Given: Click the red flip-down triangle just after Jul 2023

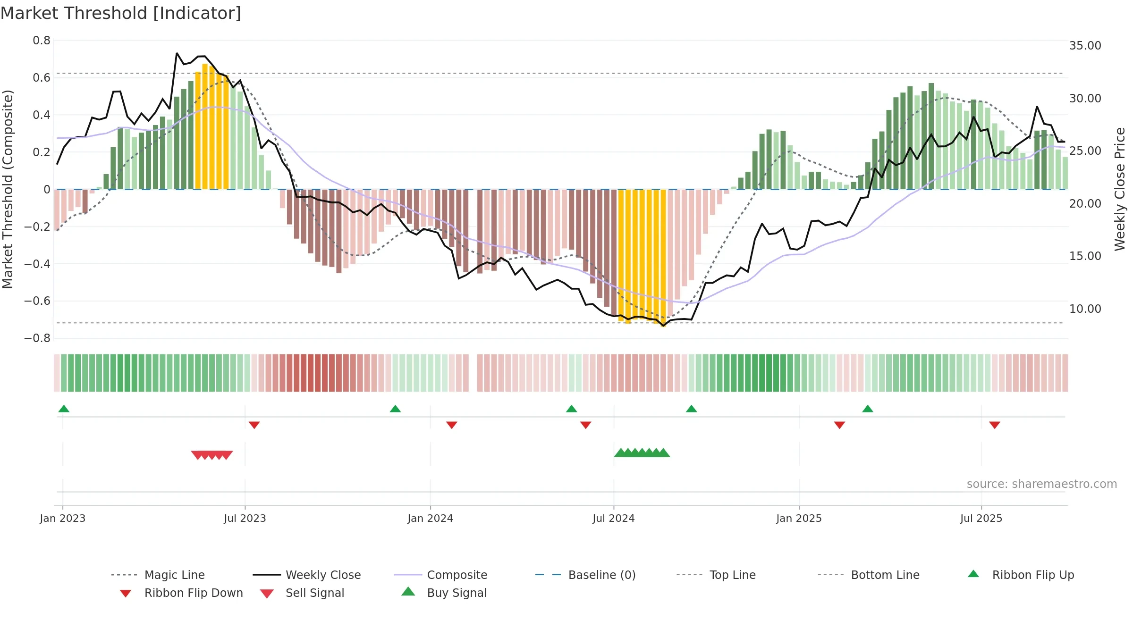Looking at the screenshot, I should (254, 425).
